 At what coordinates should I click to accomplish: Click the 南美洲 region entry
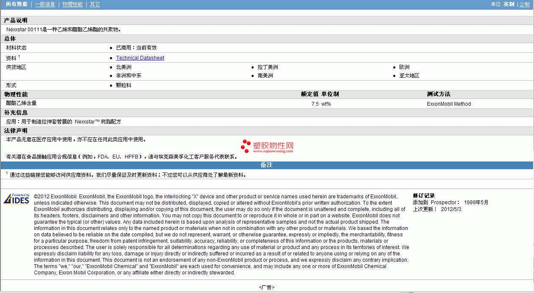[x=266, y=76]
